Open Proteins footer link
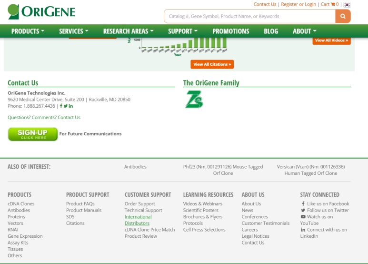Viewport: 368px width, 264px height. (x=16, y=216)
